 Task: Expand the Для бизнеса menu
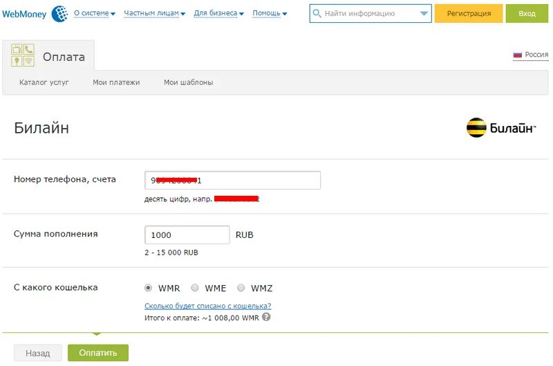coord(218,13)
